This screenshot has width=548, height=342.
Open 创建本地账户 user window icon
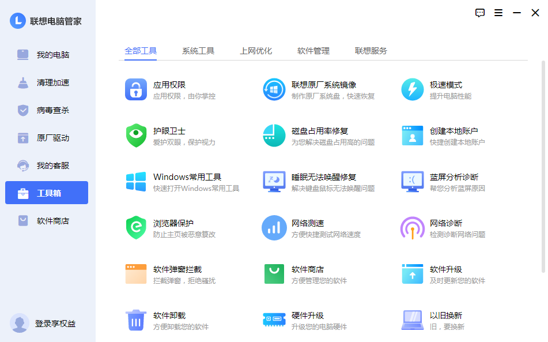[413, 136]
